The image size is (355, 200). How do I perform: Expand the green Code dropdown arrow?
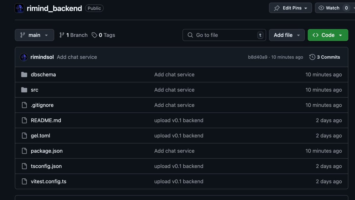click(x=341, y=35)
